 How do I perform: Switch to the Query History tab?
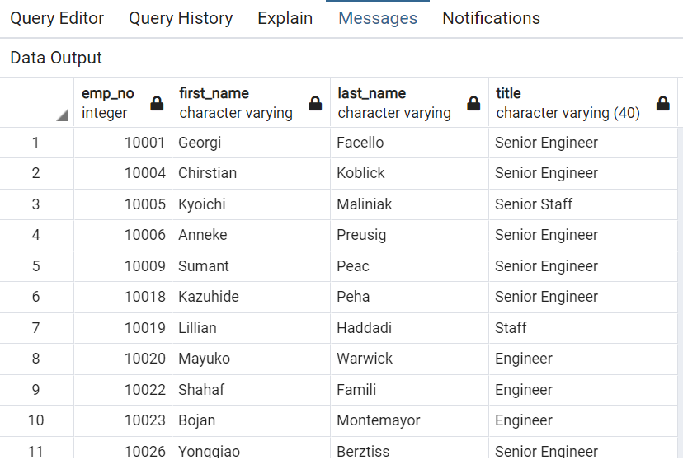tap(181, 18)
